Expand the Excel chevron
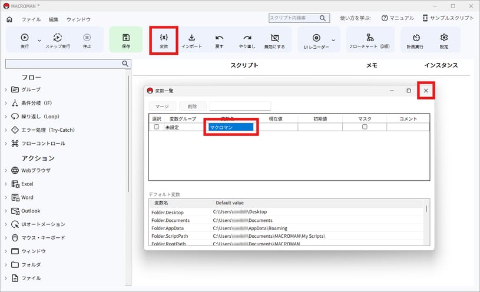480x292 pixels. point(5,184)
